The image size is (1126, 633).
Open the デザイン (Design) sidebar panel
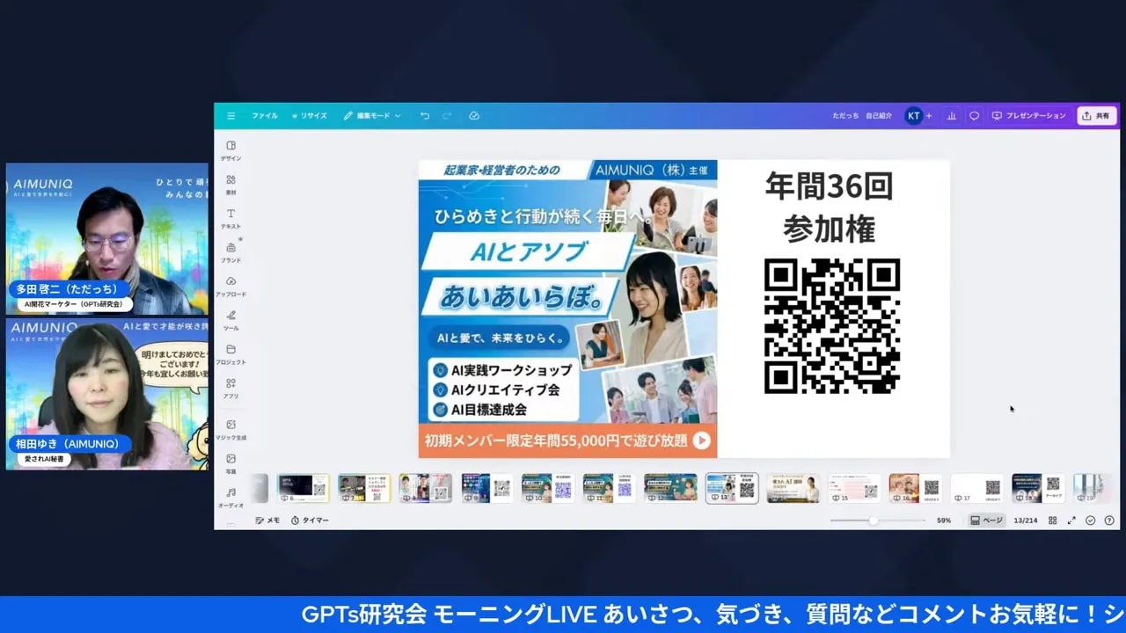[230, 149]
